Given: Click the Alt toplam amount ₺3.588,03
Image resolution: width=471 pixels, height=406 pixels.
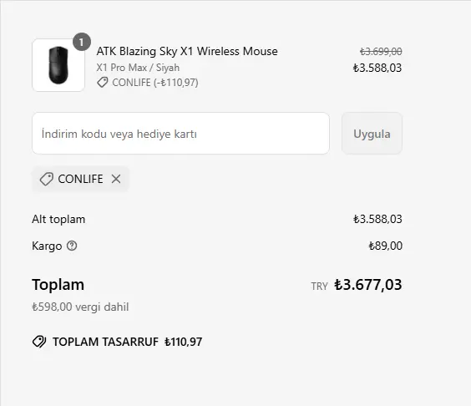Looking at the screenshot, I should [x=377, y=219].
